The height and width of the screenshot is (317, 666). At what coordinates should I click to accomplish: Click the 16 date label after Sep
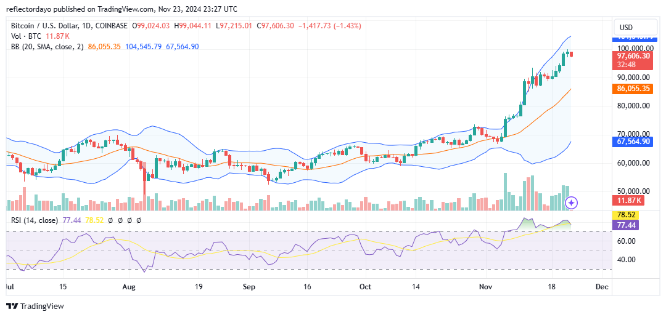[x=307, y=287]
